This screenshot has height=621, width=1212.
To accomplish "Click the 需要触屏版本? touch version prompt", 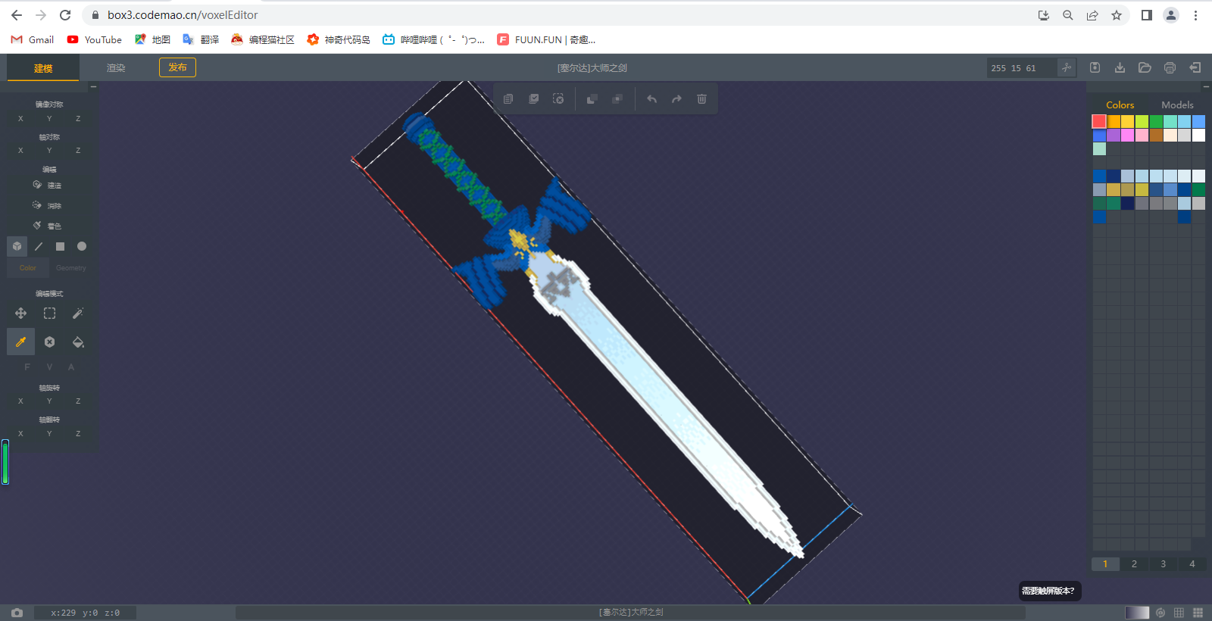I will (x=1048, y=591).
